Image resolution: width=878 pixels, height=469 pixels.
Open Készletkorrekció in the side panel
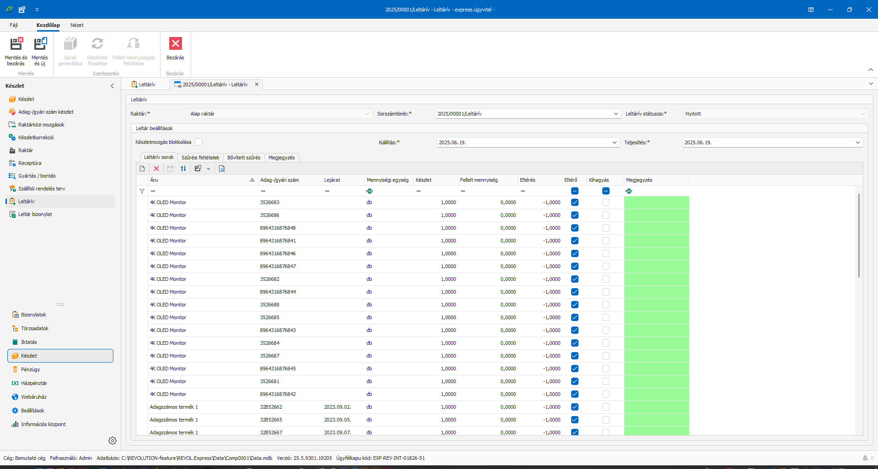[x=36, y=137]
